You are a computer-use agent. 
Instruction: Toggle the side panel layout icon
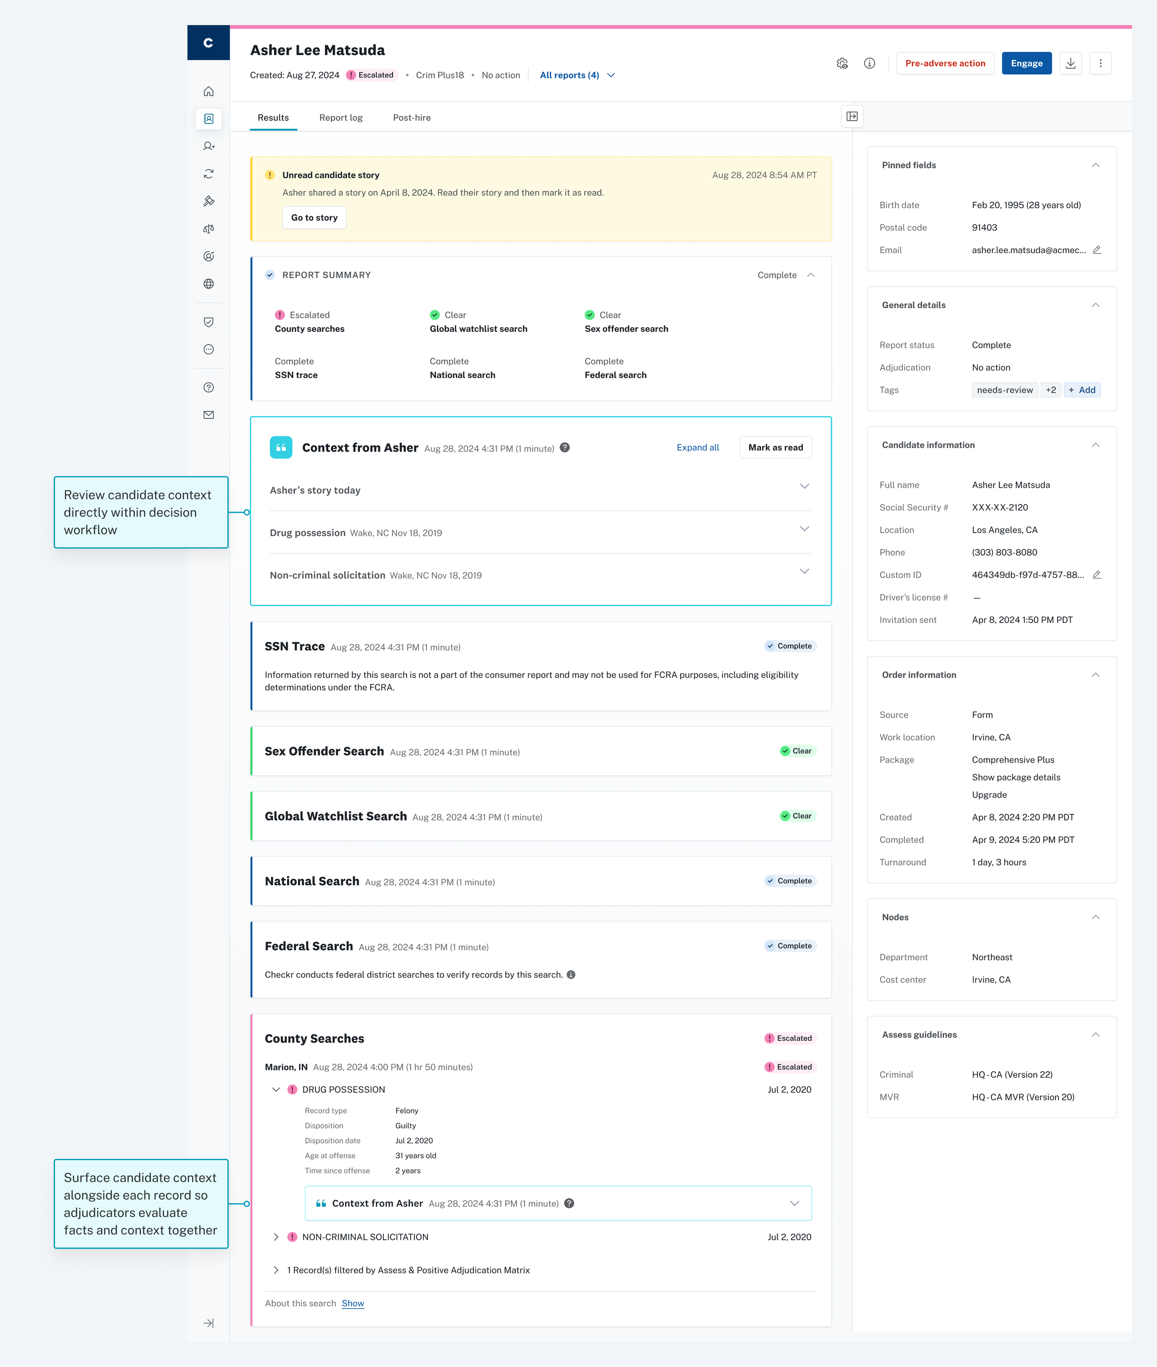click(x=852, y=116)
